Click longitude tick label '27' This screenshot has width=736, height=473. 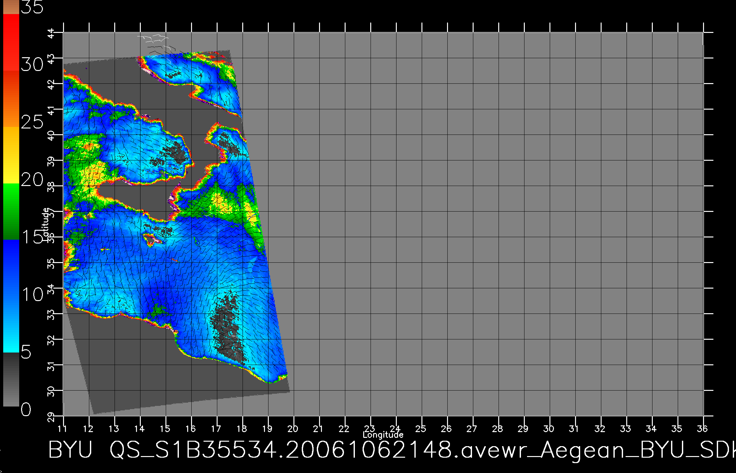tap(472, 429)
